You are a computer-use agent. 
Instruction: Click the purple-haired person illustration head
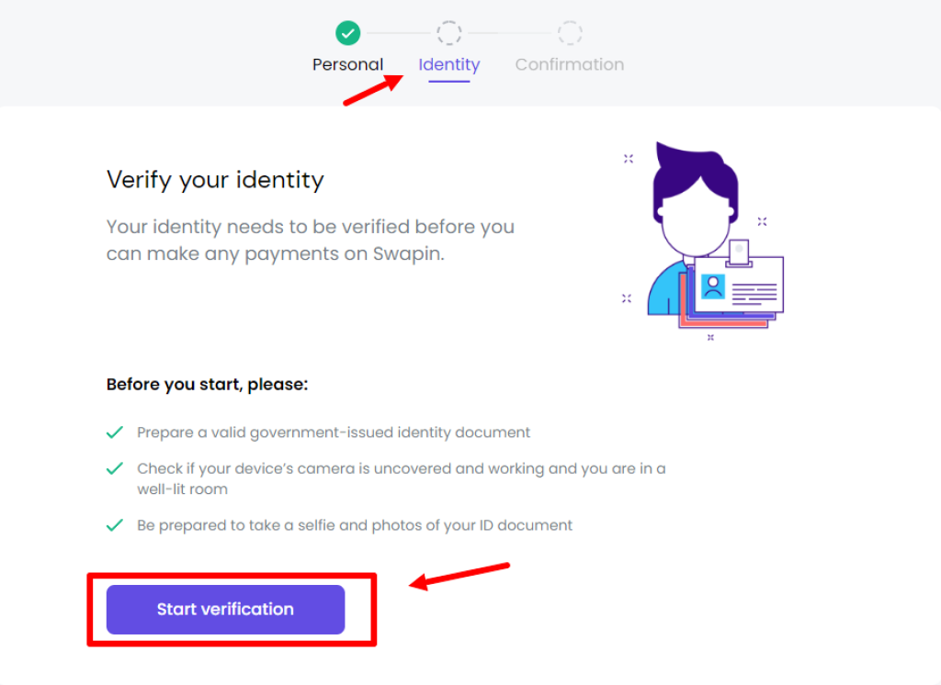pos(697,199)
